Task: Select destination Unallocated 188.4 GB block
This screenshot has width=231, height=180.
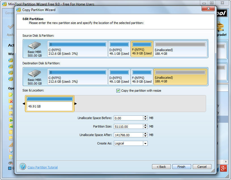Action: (x=180, y=77)
